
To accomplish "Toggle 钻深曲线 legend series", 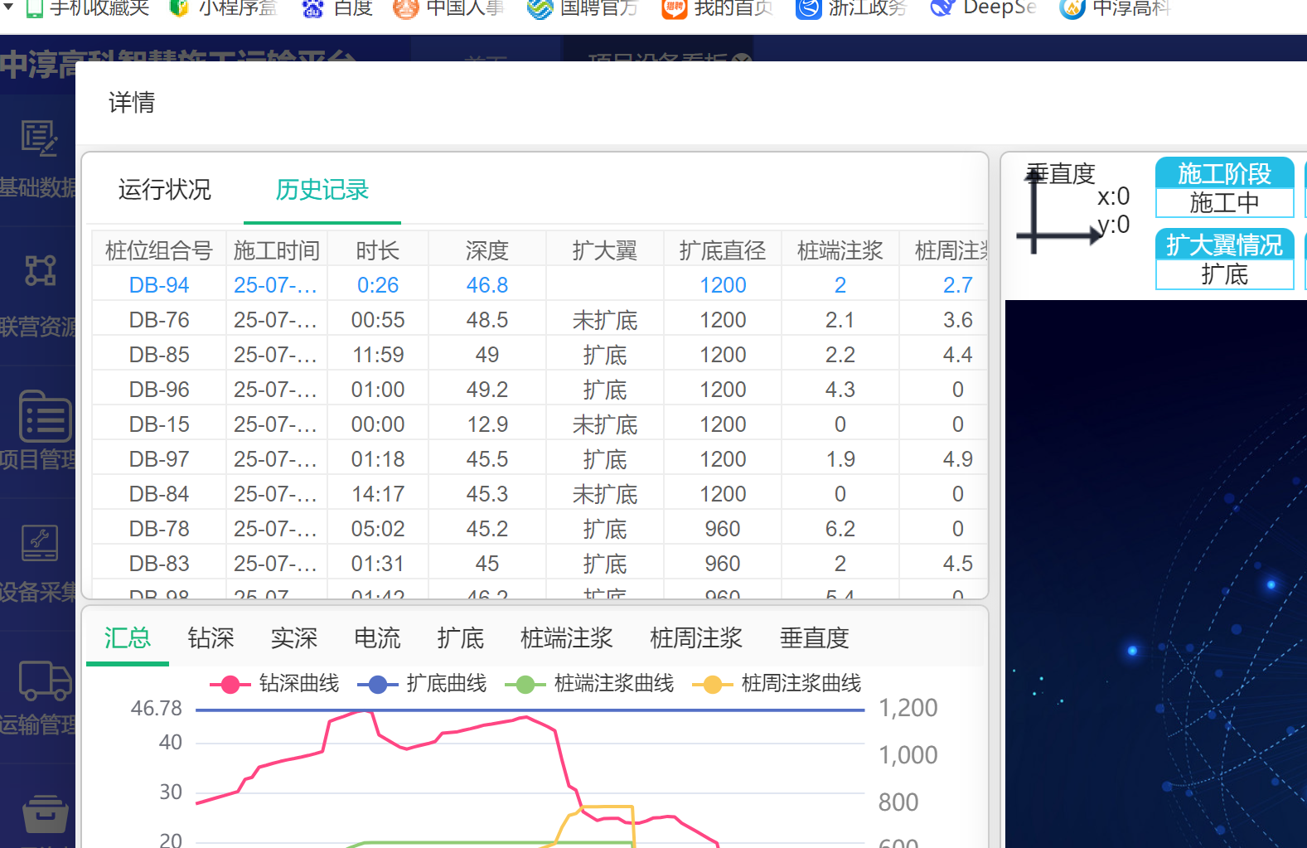I will [274, 684].
